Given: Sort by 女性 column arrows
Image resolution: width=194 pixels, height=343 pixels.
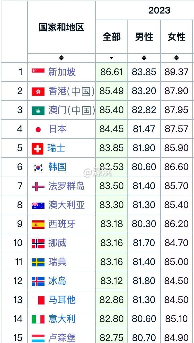Looking at the screenshot, I should [176, 58].
